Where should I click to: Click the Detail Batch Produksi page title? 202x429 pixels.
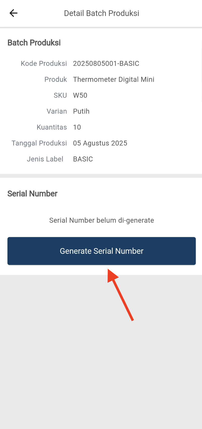pyautogui.click(x=102, y=13)
